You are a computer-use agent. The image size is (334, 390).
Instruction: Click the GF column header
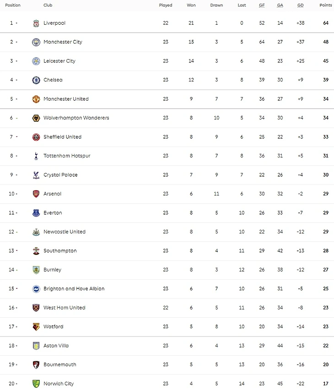click(x=262, y=5)
